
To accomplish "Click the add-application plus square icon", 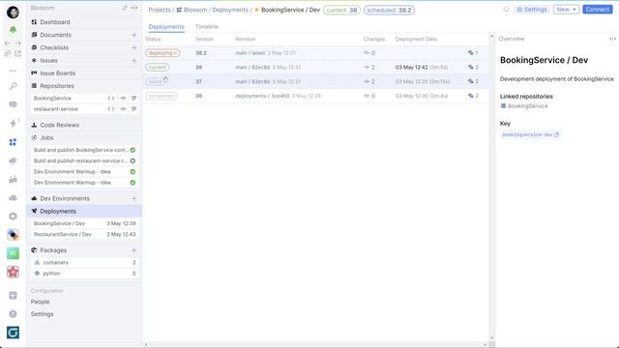I will tap(13, 295).
